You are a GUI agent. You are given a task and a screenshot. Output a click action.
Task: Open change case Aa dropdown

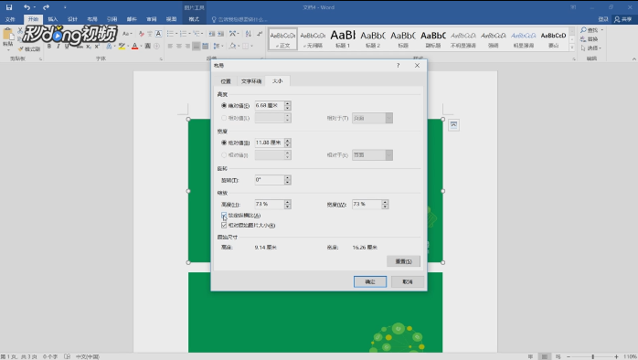tap(127, 34)
